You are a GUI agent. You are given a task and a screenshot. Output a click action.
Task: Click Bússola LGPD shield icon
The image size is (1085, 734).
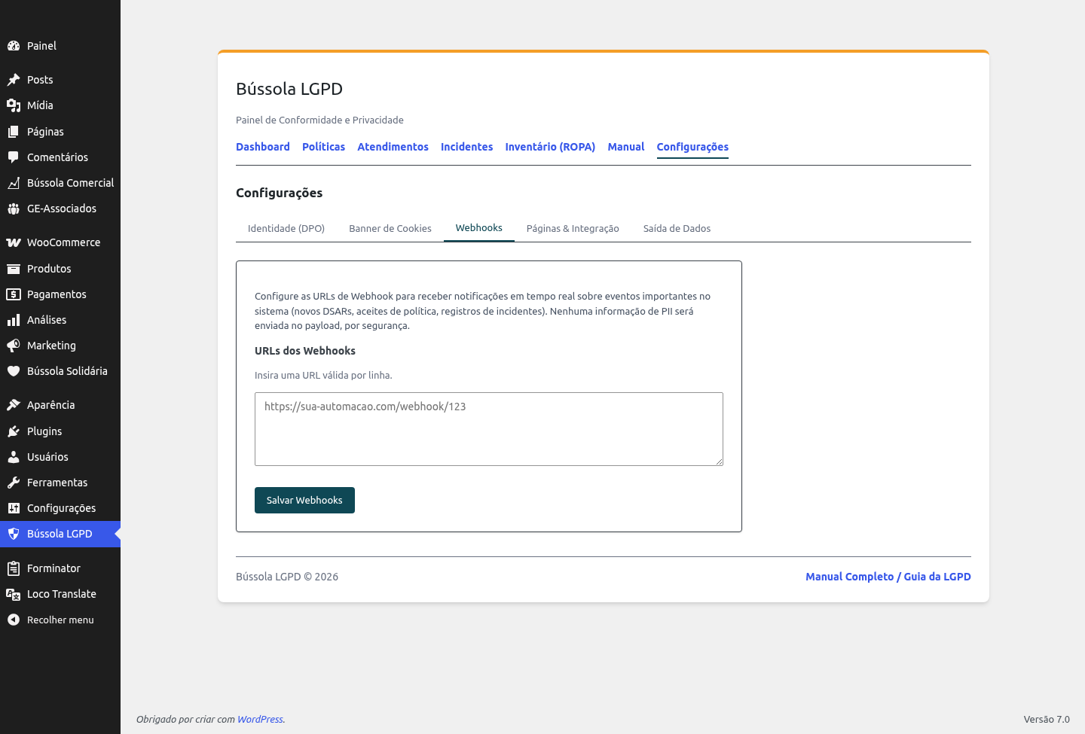14,534
